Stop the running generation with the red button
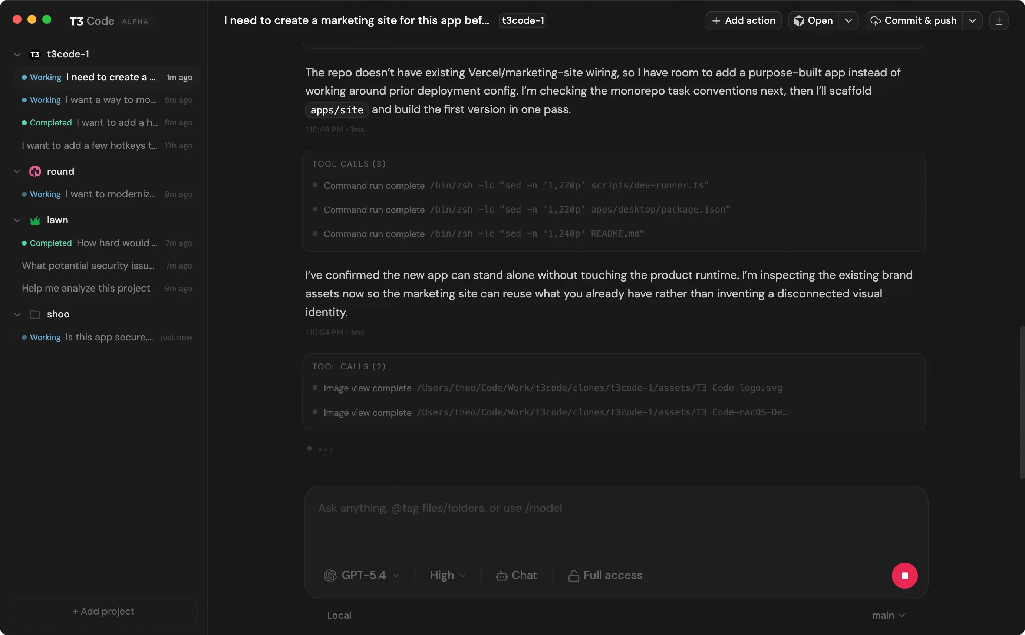 904,575
